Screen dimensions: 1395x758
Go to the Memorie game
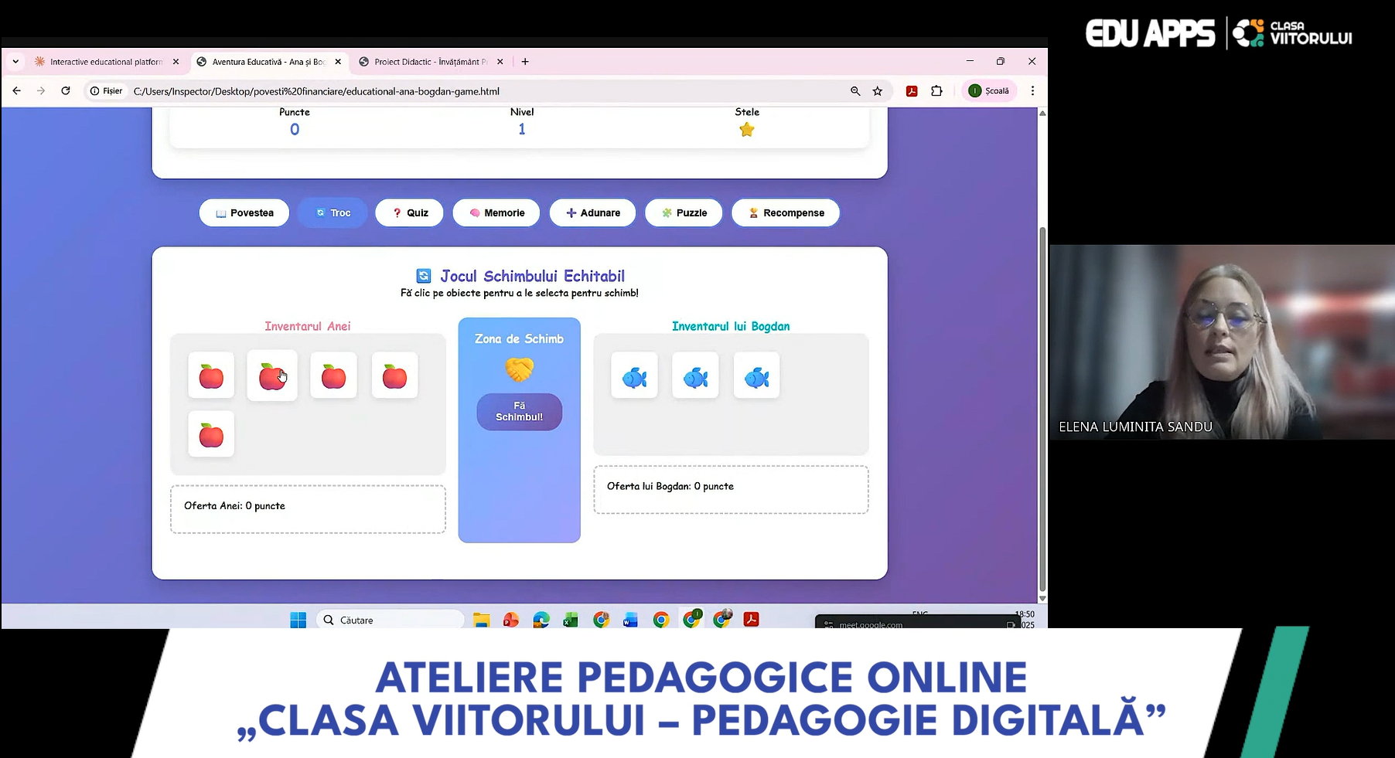click(x=496, y=212)
